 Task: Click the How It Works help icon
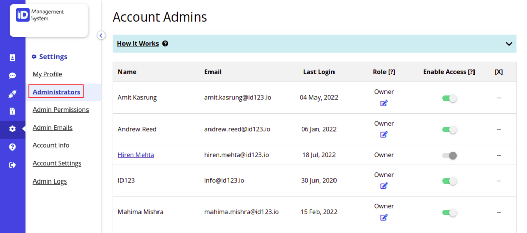tap(165, 44)
